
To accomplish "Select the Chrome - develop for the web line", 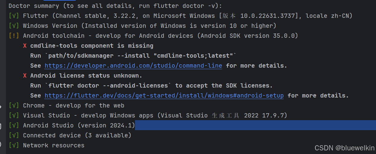I will point(66,105).
